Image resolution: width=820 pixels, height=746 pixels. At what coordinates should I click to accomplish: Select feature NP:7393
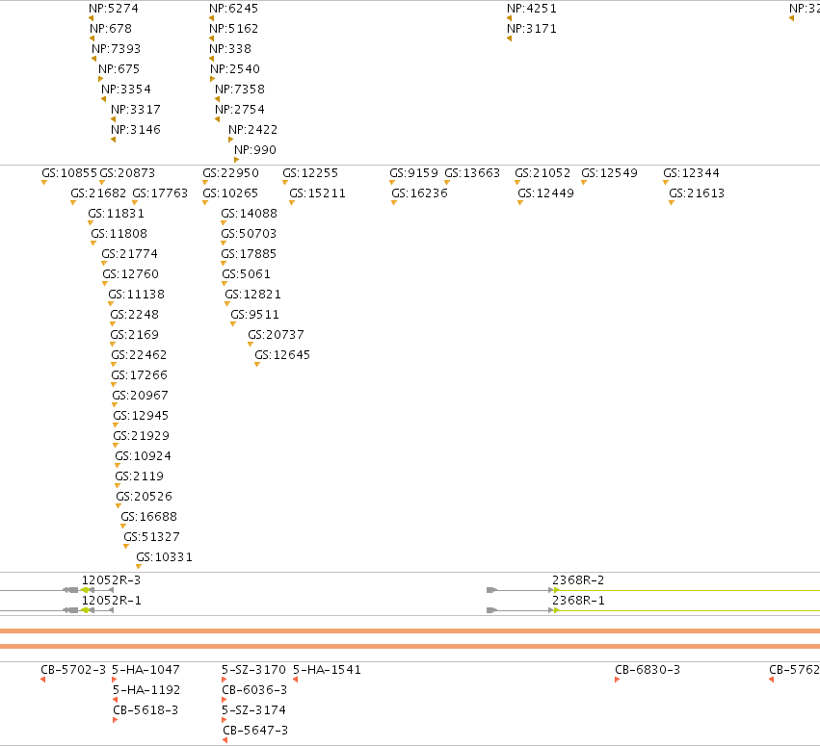(x=116, y=49)
